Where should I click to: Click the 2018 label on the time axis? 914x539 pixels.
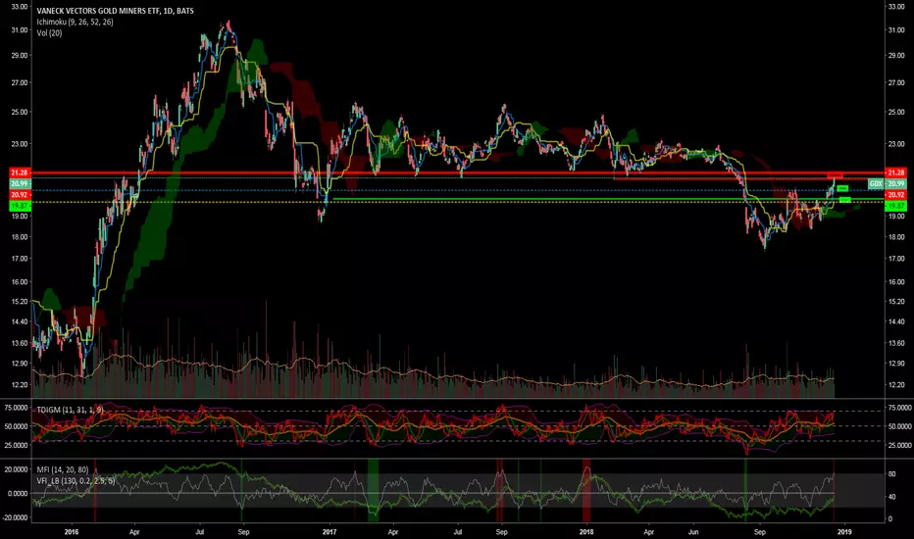coord(585,532)
